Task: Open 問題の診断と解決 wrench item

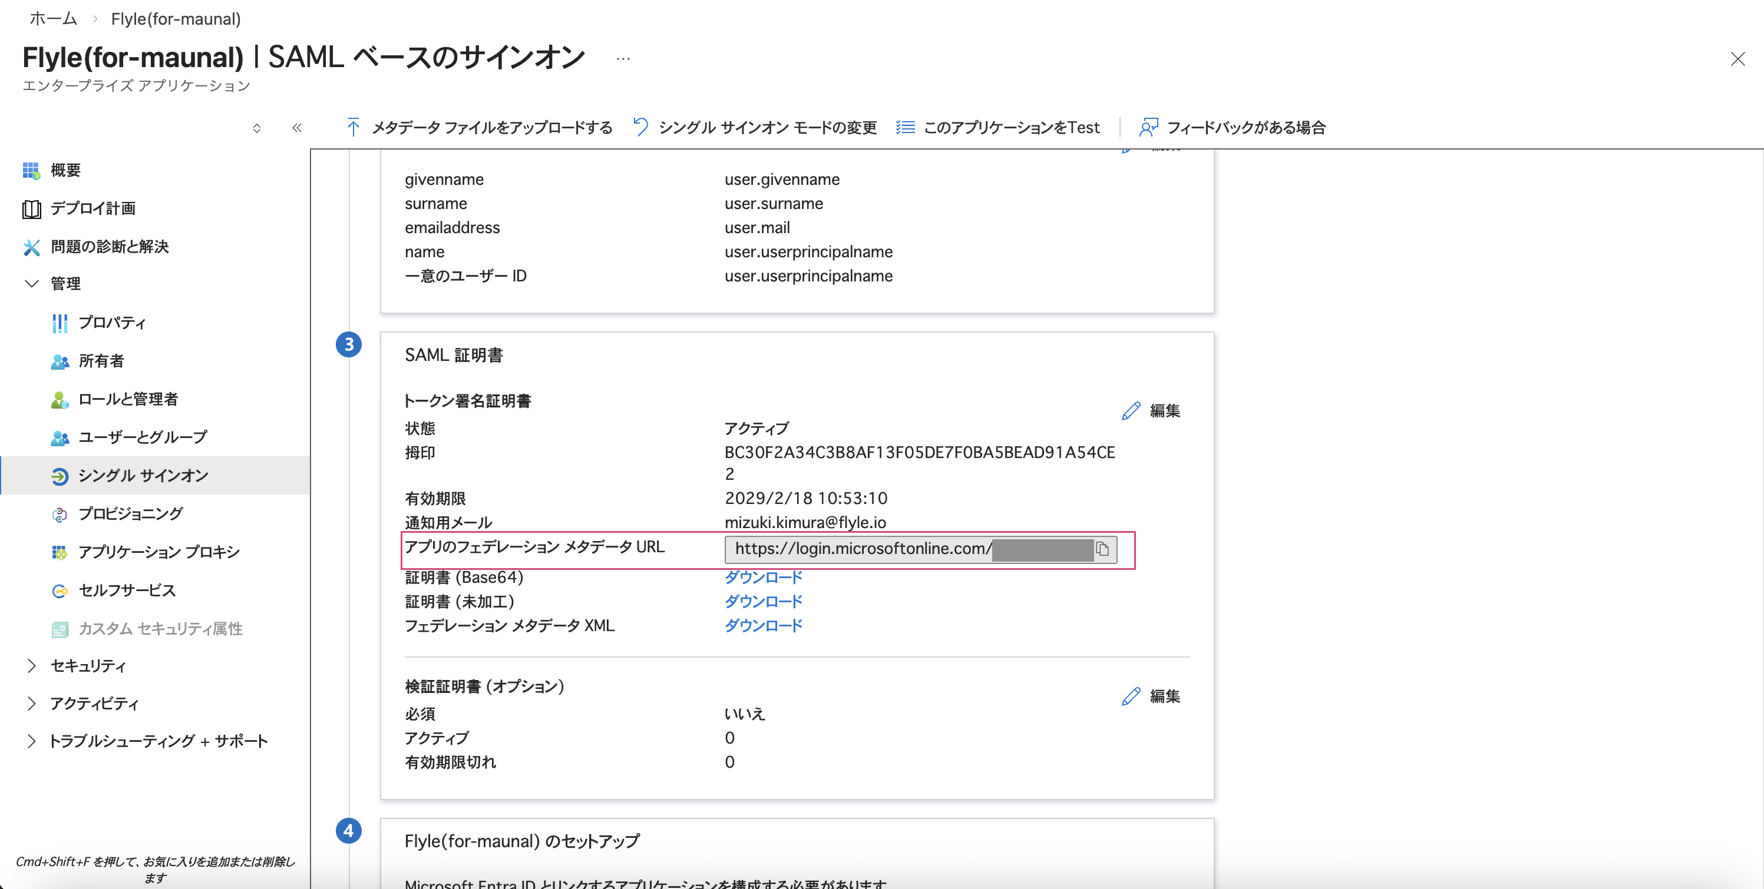Action: 109,246
